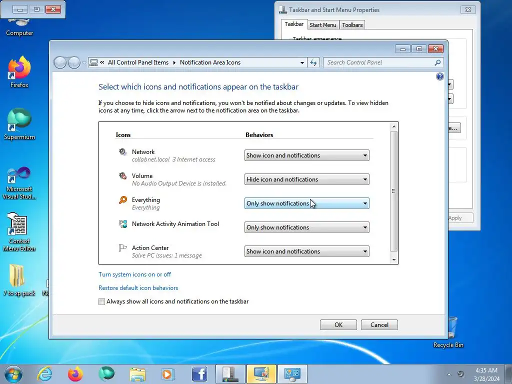Switch to Toolbars tab
512x384 pixels.
pyautogui.click(x=352, y=25)
